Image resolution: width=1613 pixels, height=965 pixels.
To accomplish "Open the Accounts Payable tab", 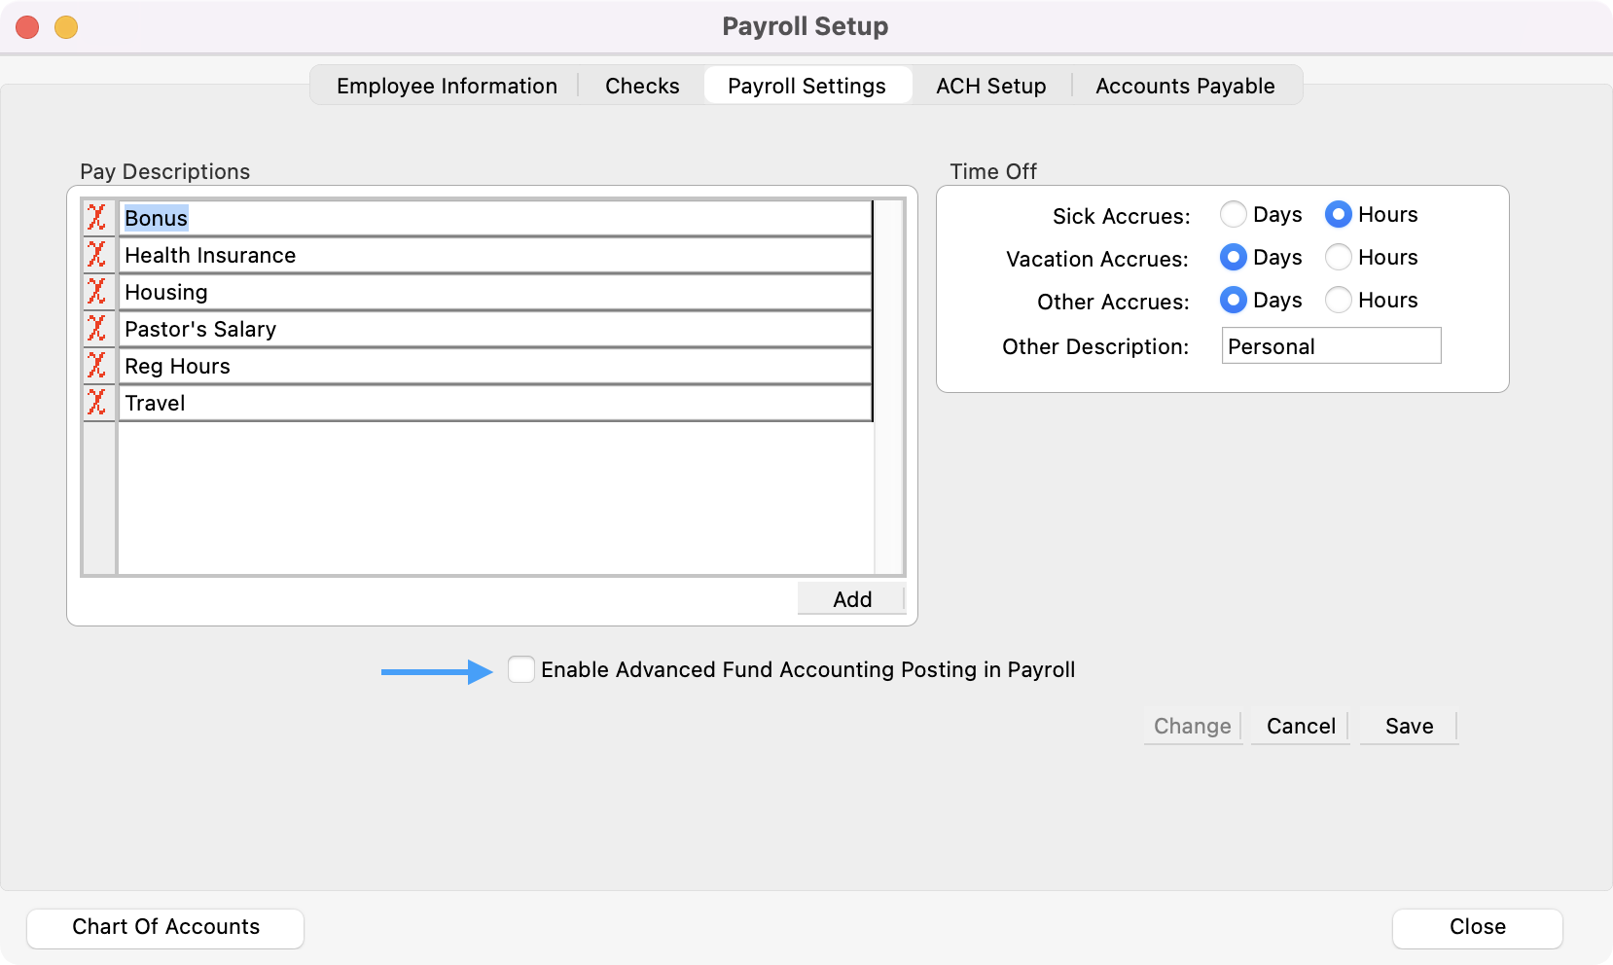I will pyautogui.click(x=1185, y=86).
